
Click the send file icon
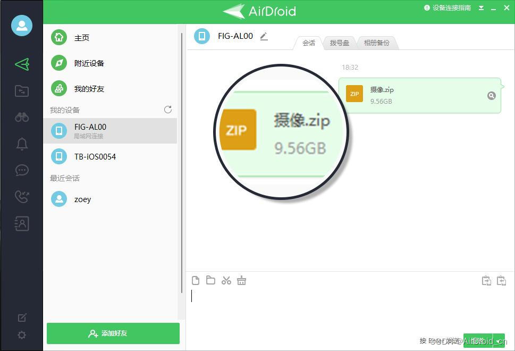196,280
